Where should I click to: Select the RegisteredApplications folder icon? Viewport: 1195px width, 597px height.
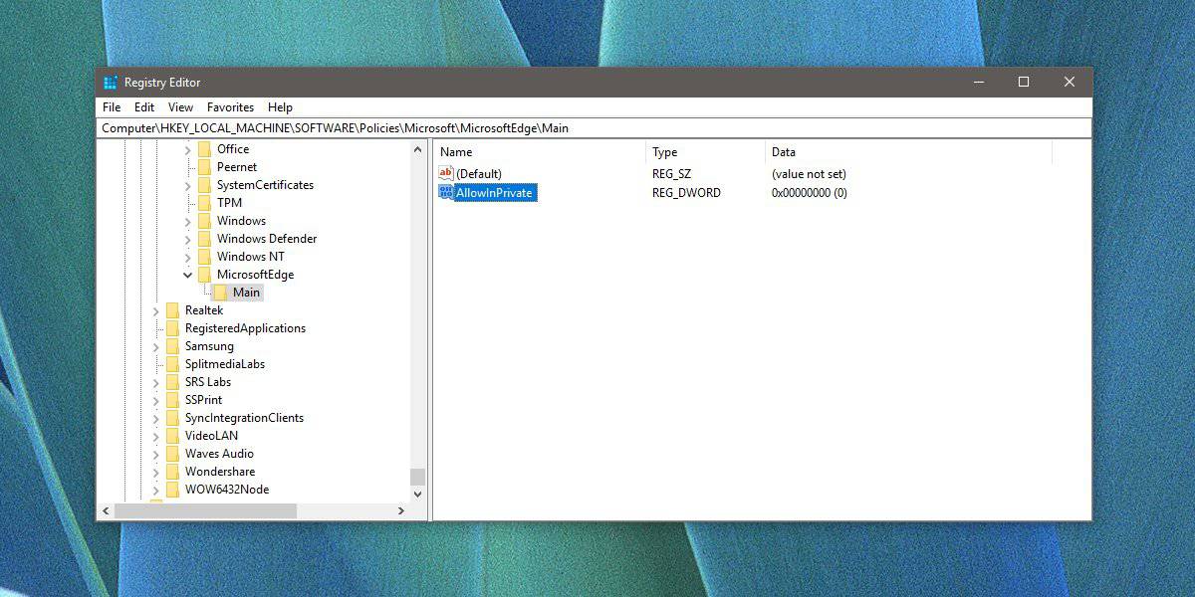pos(173,328)
